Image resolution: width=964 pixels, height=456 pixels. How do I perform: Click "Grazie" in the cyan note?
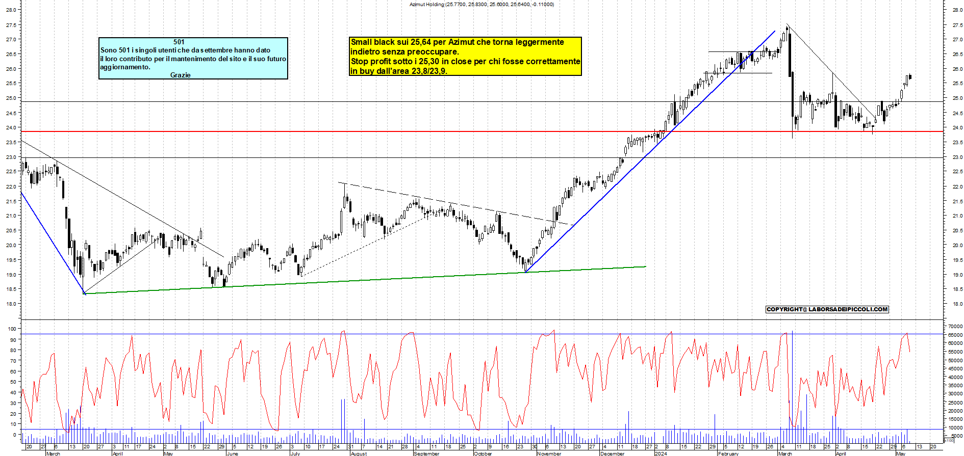(x=181, y=75)
